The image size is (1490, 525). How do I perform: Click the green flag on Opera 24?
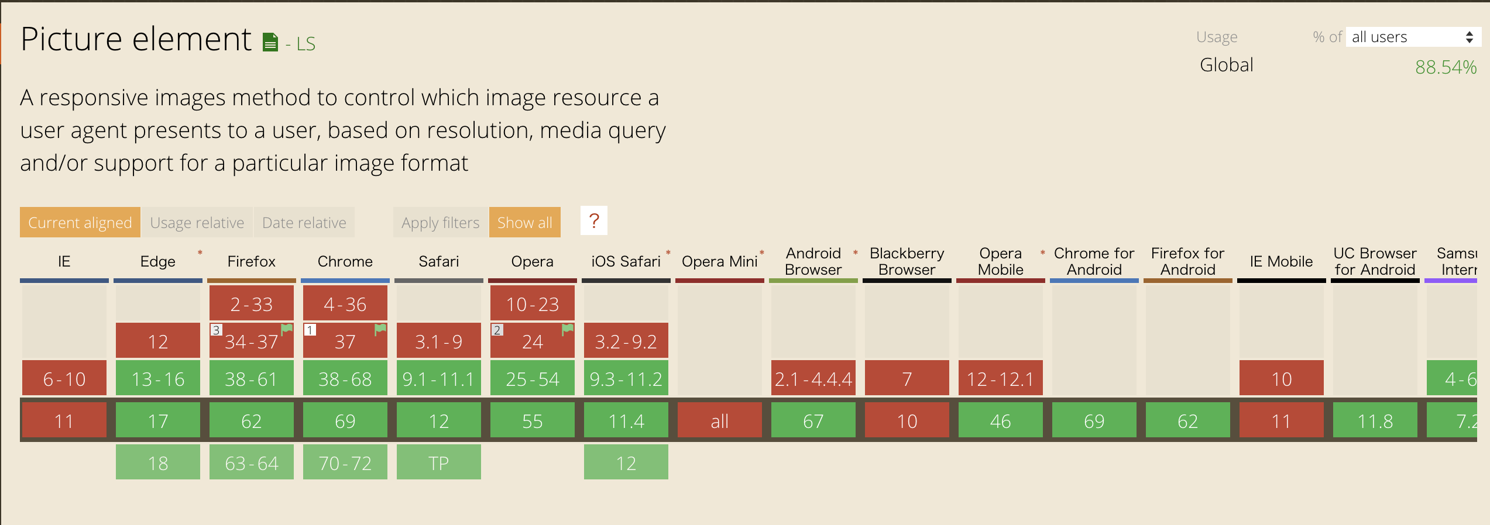(568, 329)
